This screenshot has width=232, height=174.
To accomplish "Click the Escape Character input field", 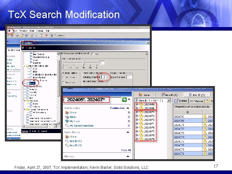I will (129, 77).
